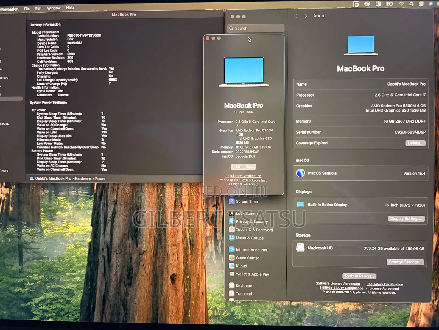This screenshot has height=330, width=439.
Task: Open Lock Screen settings
Action: (x=244, y=213)
